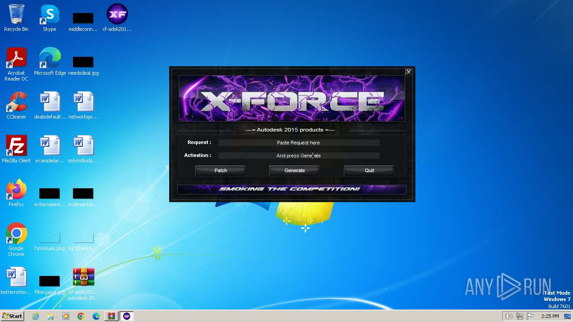Select the filtergame.jpg file icon

coord(50,284)
